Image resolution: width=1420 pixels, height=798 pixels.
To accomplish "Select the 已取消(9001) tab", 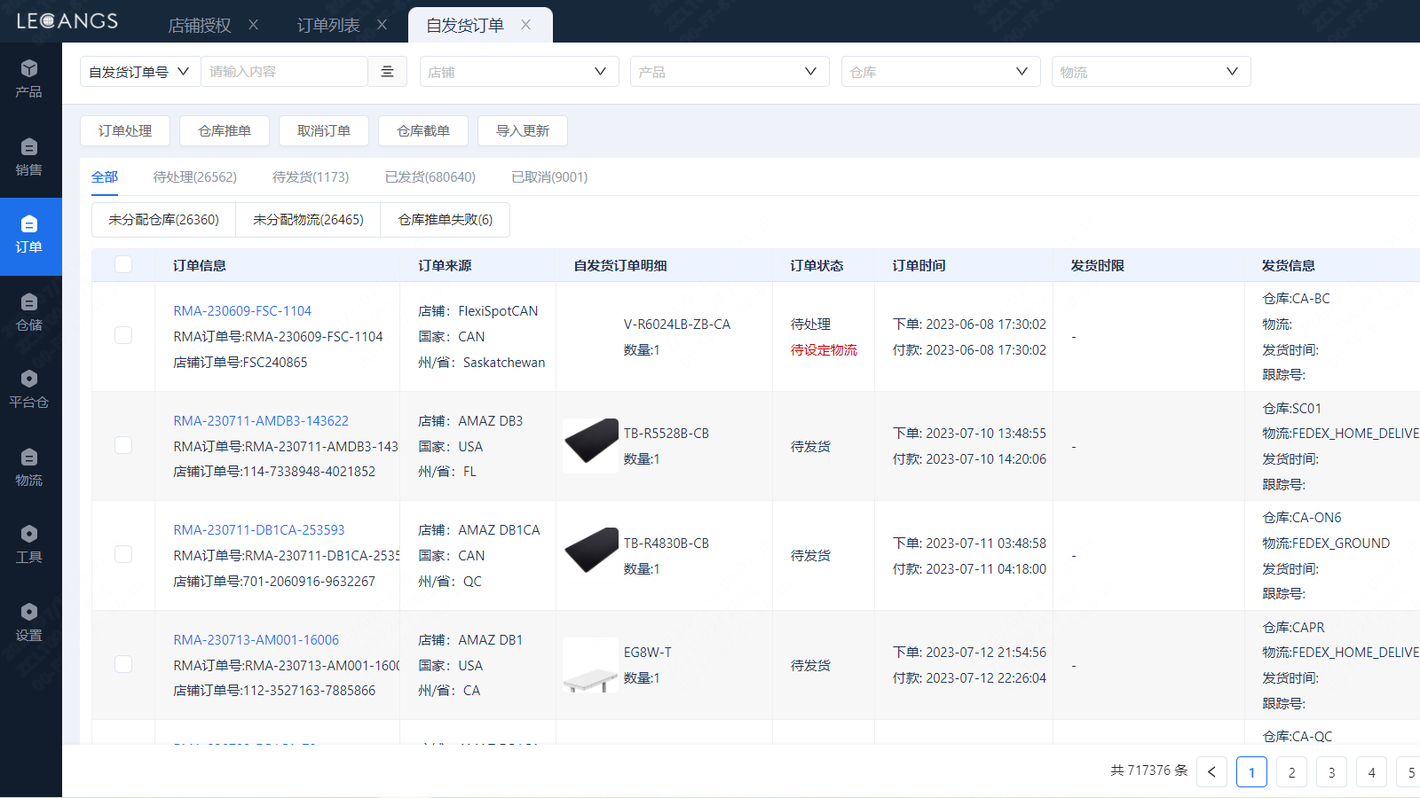I will [x=549, y=176].
